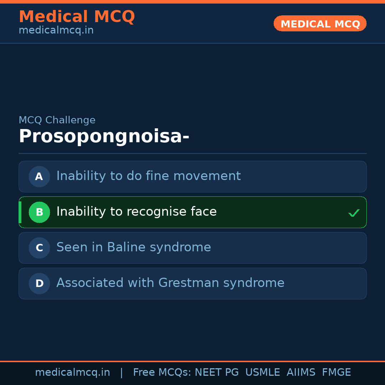Open medicalmcq.in link in header
The height and width of the screenshot is (385, 385).
[56, 30]
